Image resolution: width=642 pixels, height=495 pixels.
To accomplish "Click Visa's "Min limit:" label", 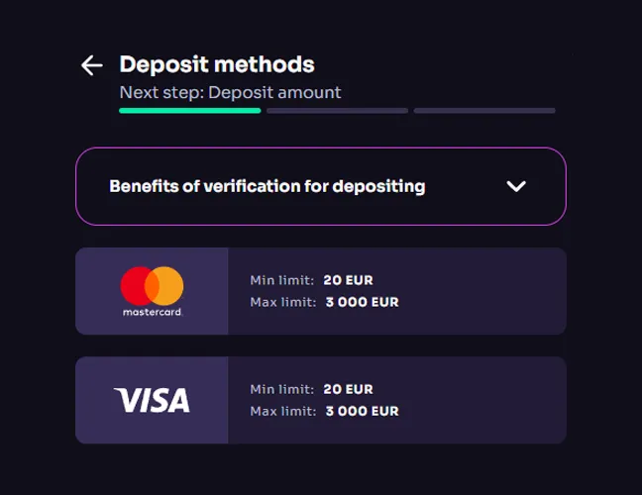I will [282, 389].
